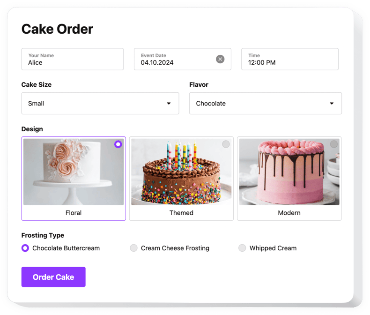Image resolution: width=370 pixels, height=315 pixels.
Task: Click the Order Cake button
Action: pos(53,277)
